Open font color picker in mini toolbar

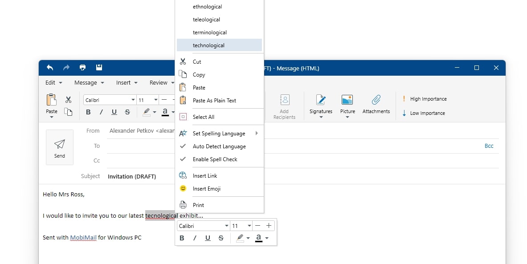coord(267,238)
